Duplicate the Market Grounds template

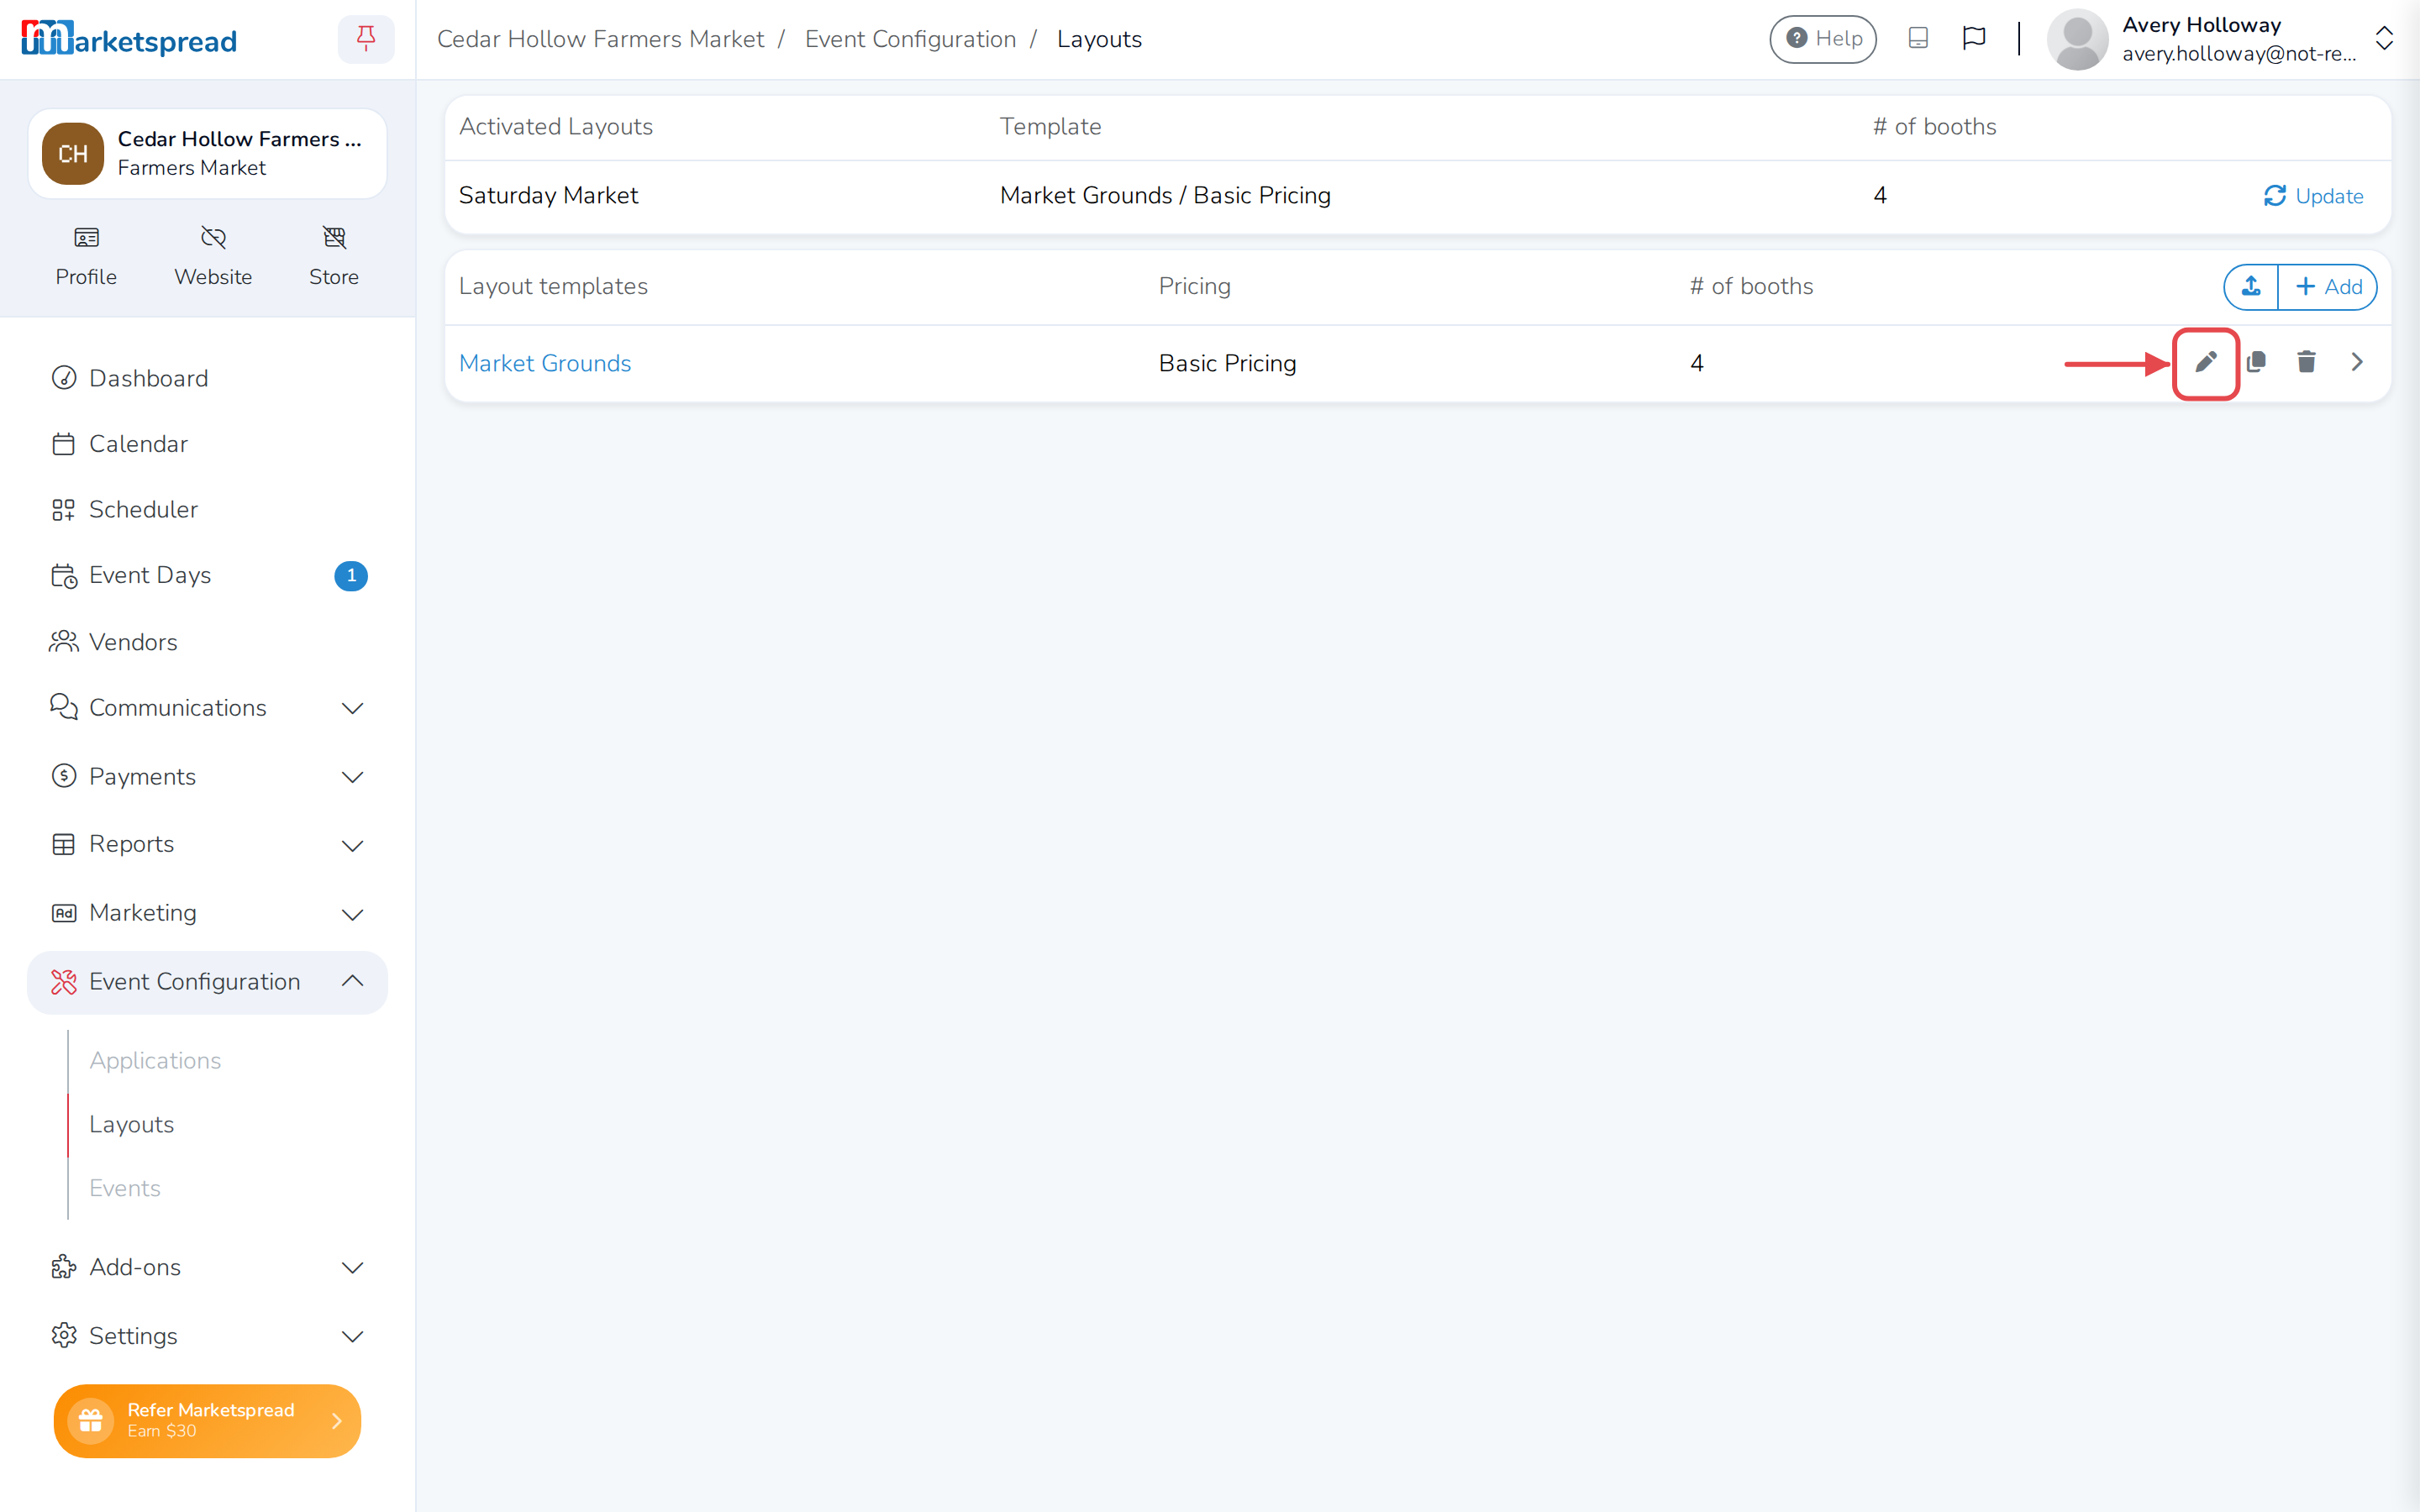[x=2256, y=362]
